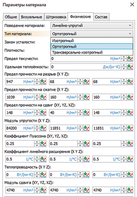Select Ортотропный option in list
The height and width of the screenshot is (197, 137).
[92, 46]
